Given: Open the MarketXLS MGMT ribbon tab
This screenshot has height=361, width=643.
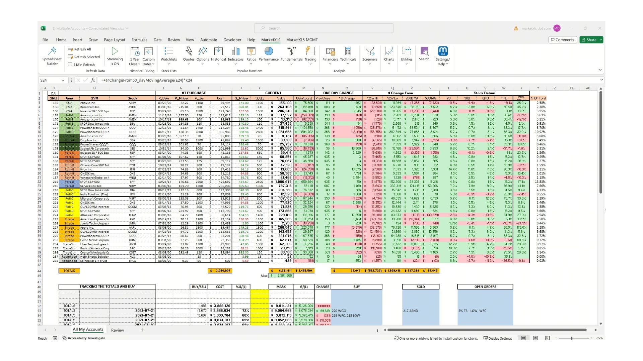Looking at the screenshot, I should [x=302, y=40].
